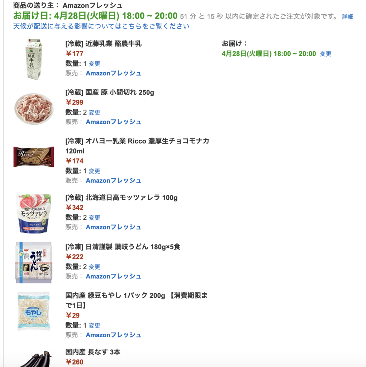Open Amazonフレッシュ seller link under milk
This screenshot has width=366, height=367.
point(113,73)
